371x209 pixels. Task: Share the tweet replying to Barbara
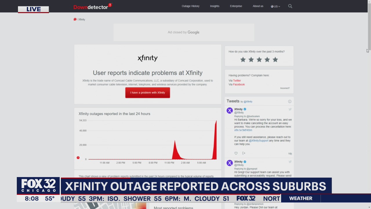click(x=244, y=153)
